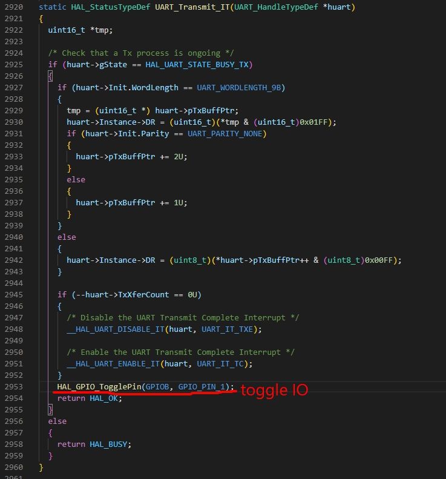446x479 pixels.
Task: Click the UART_PARITY_NONE constant
Action: pyautogui.click(x=225, y=134)
